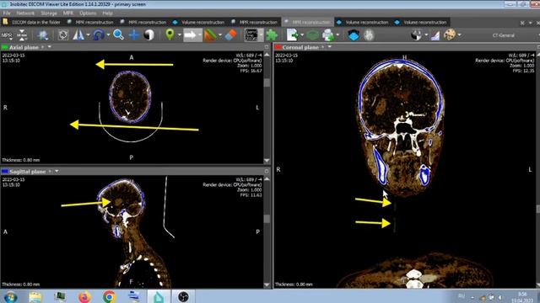Image resolution: width=540 pixels, height=303 pixels.
Task: Open the Coronal plane header dropdown arrow
Action: click(330, 47)
